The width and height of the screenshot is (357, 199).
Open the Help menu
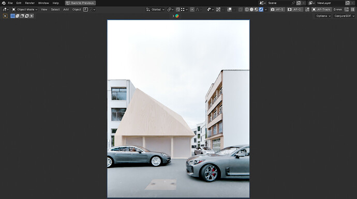55,3
